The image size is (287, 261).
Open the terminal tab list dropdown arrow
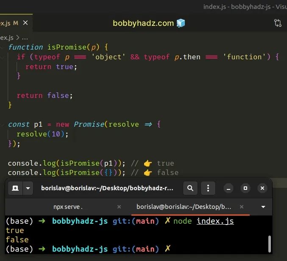263,207
